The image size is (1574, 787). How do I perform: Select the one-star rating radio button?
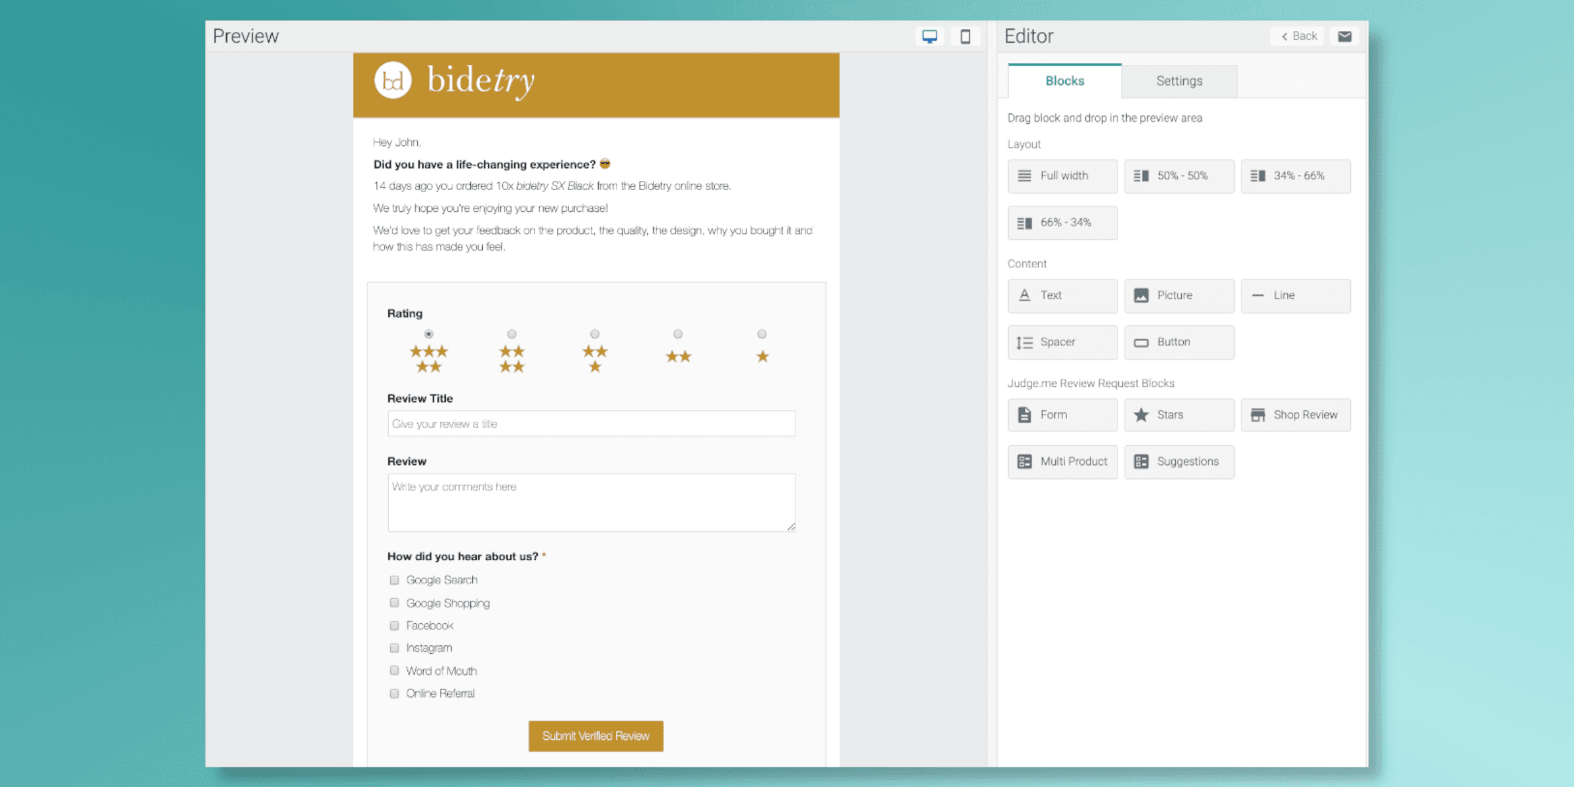click(761, 334)
